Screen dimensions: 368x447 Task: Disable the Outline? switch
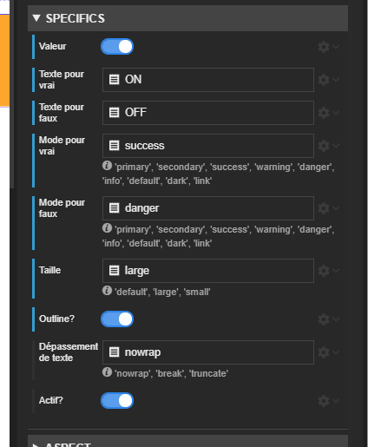(117, 319)
